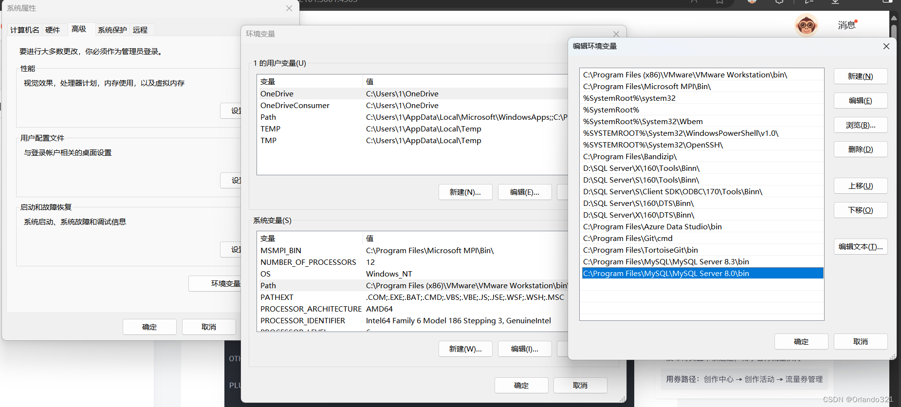Screen dimensions: 901x407
Task: Switch to the 计算机名 tab in 系统属性
Action: click(x=24, y=30)
